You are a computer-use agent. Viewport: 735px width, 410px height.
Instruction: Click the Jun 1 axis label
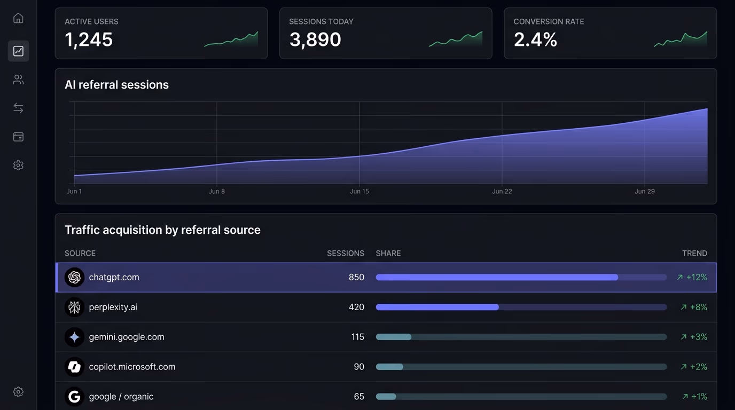pyautogui.click(x=74, y=191)
